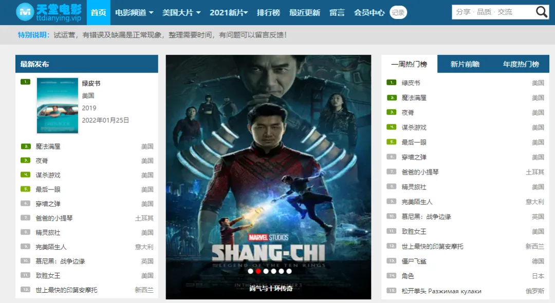Viewport: 555px width, 303px height.
Task: Open the 记录 history badge
Action: click(x=398, y=13)
